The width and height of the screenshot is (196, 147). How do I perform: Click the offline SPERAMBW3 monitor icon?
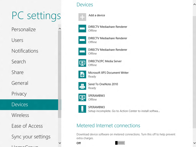tap(82, 97)
